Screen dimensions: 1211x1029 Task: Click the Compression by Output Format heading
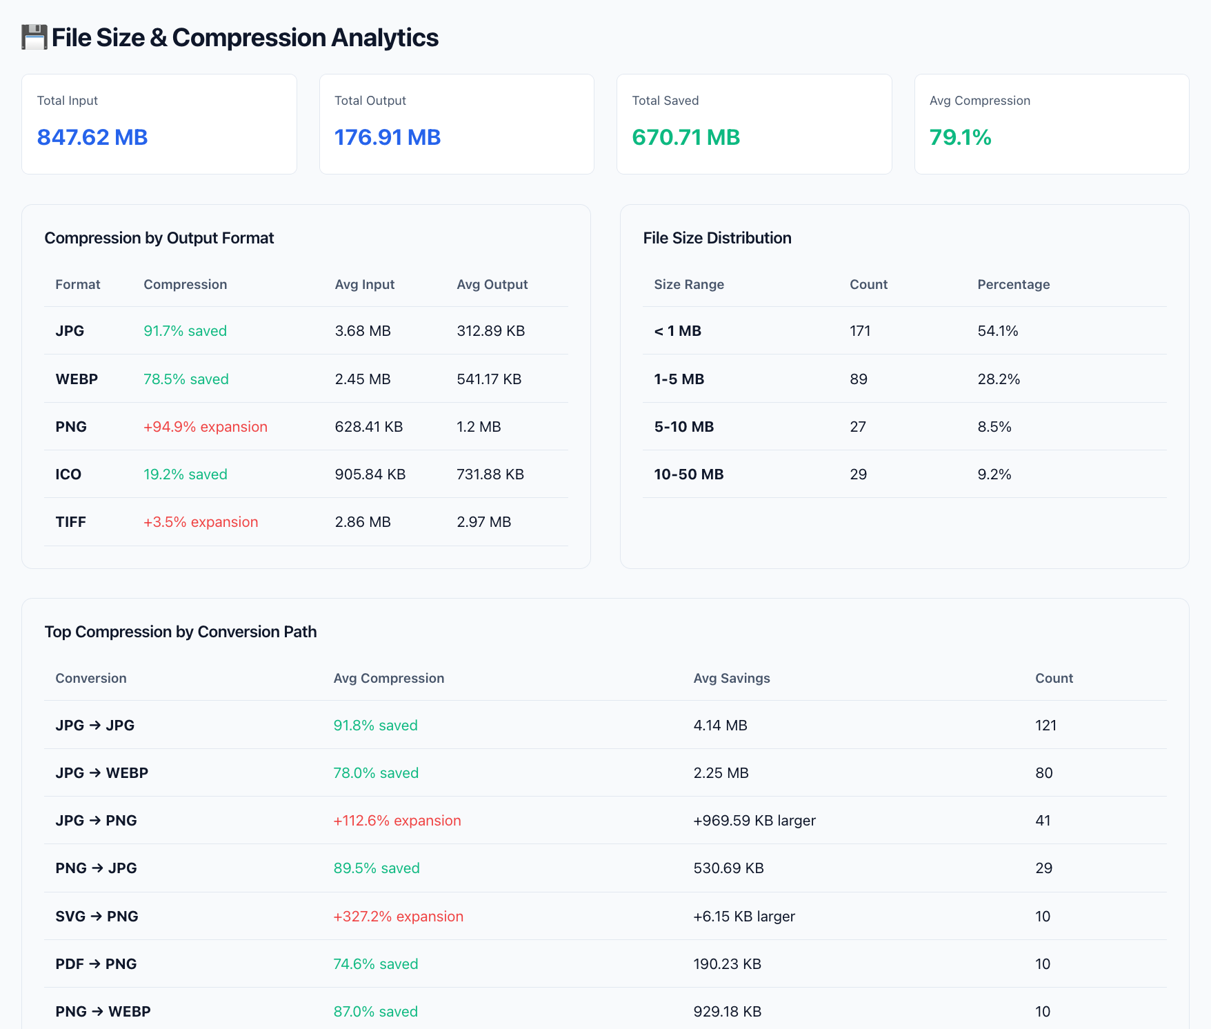(x=159, y=238)
